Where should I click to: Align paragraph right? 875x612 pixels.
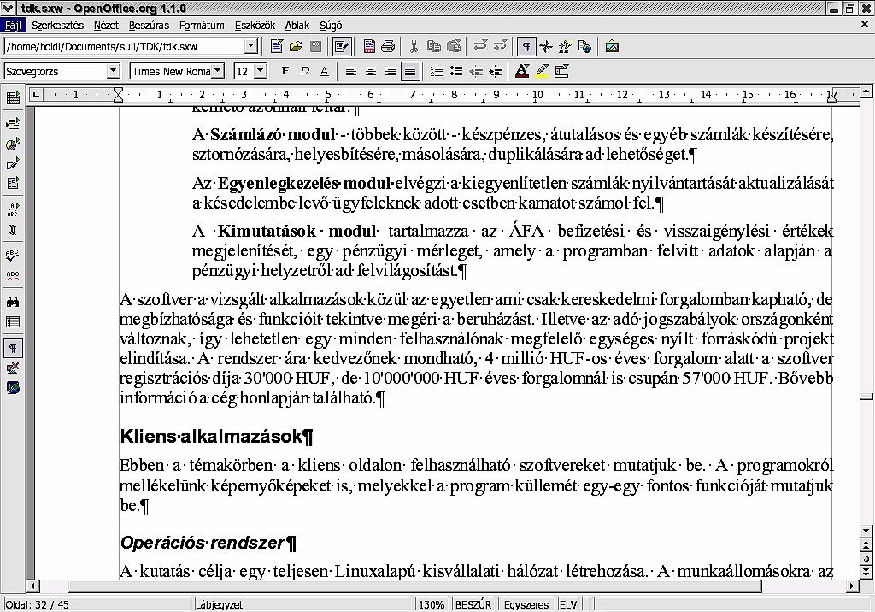390,71
